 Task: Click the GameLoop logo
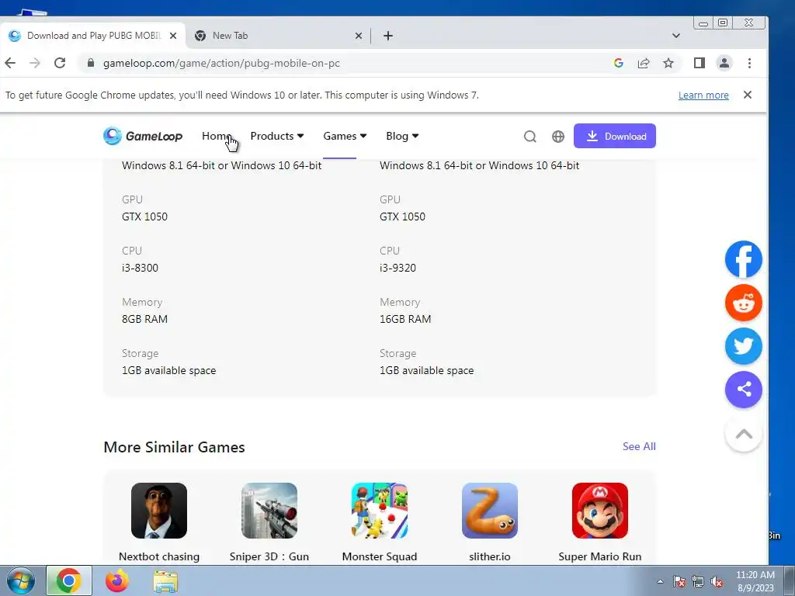coord(143,136)
